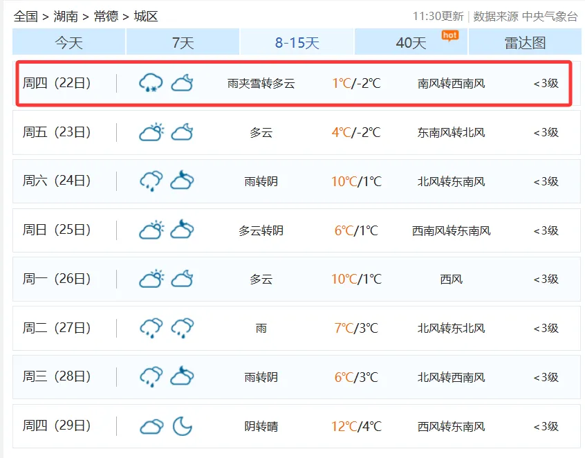Image resolution: width=585 pixels, height=458 pixels.
Task: Click the 数据来源 中央气象台 source text
Action: (526, 17)
